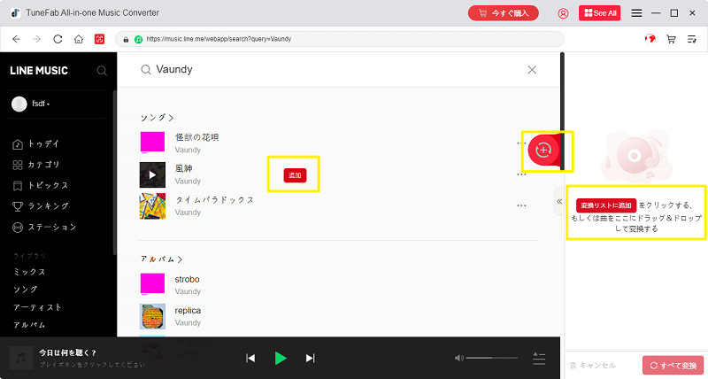Click the URL address bar

(340, 39)
